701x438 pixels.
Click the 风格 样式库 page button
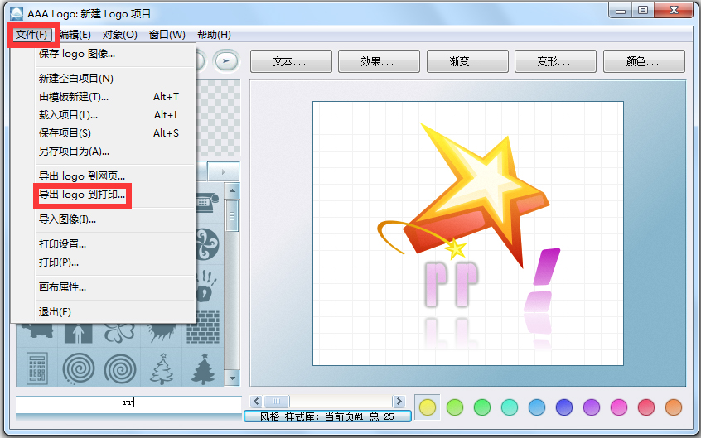tap(327, 416)
